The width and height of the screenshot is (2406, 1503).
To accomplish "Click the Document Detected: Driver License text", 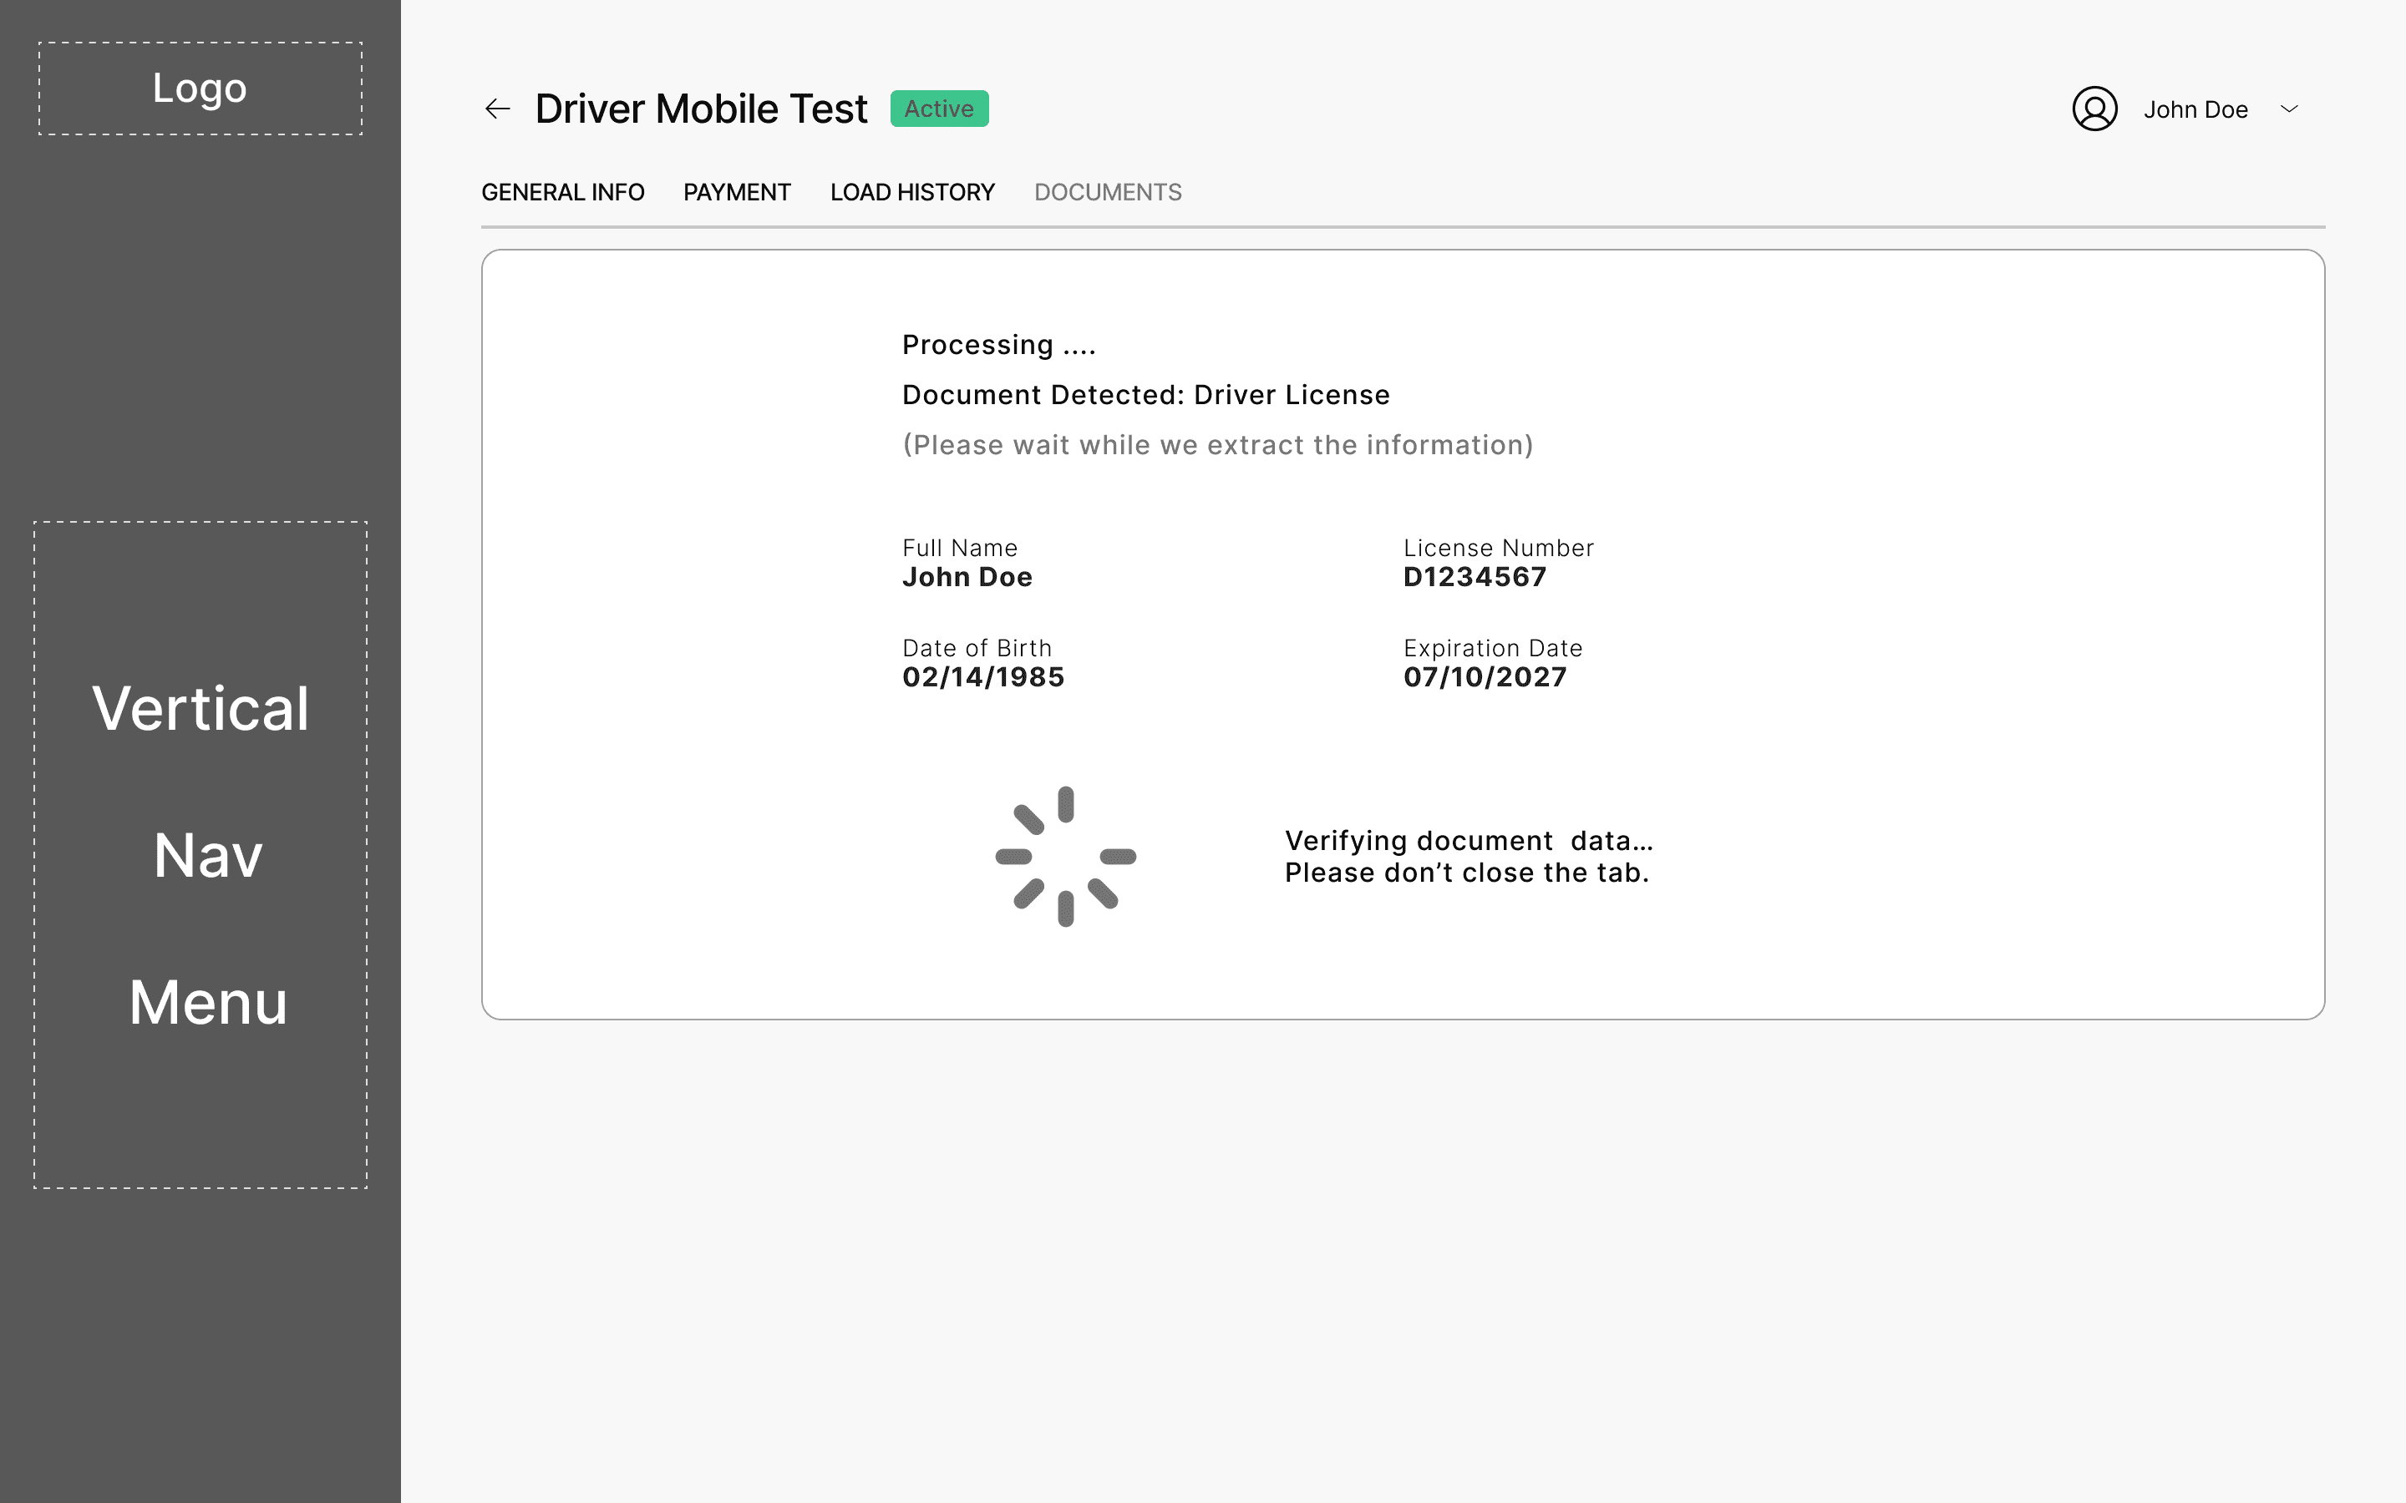I will pos(1145,395).
